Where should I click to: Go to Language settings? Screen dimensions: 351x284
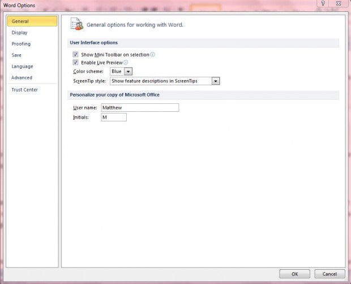[x=23, y=66]
